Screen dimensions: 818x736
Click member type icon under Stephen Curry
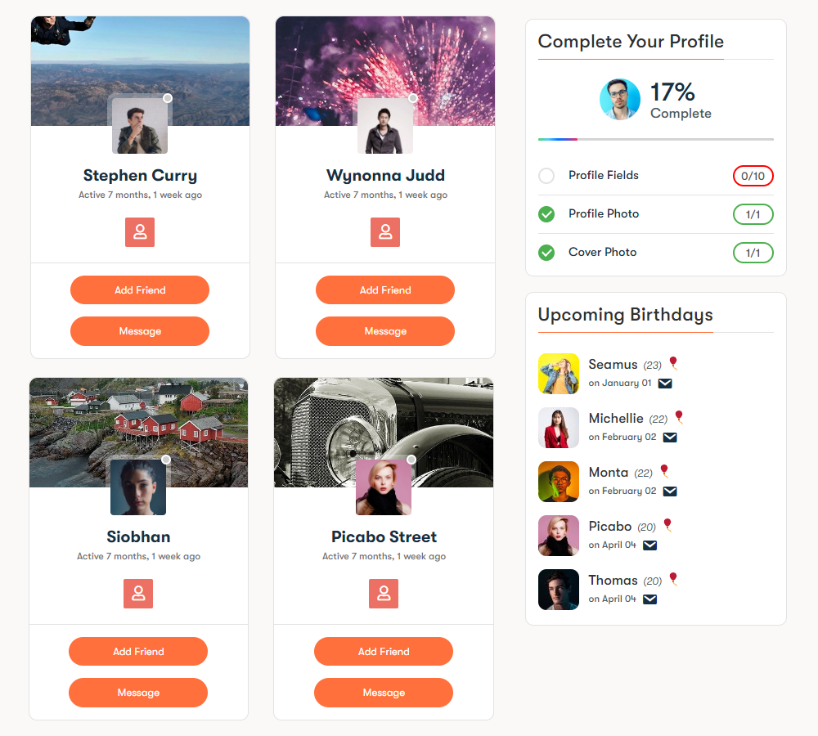pos(140,232)
